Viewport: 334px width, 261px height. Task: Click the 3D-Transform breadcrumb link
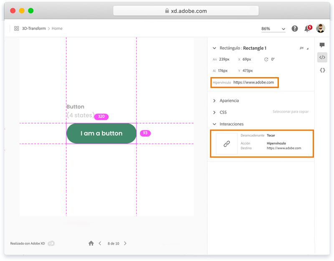34,28
